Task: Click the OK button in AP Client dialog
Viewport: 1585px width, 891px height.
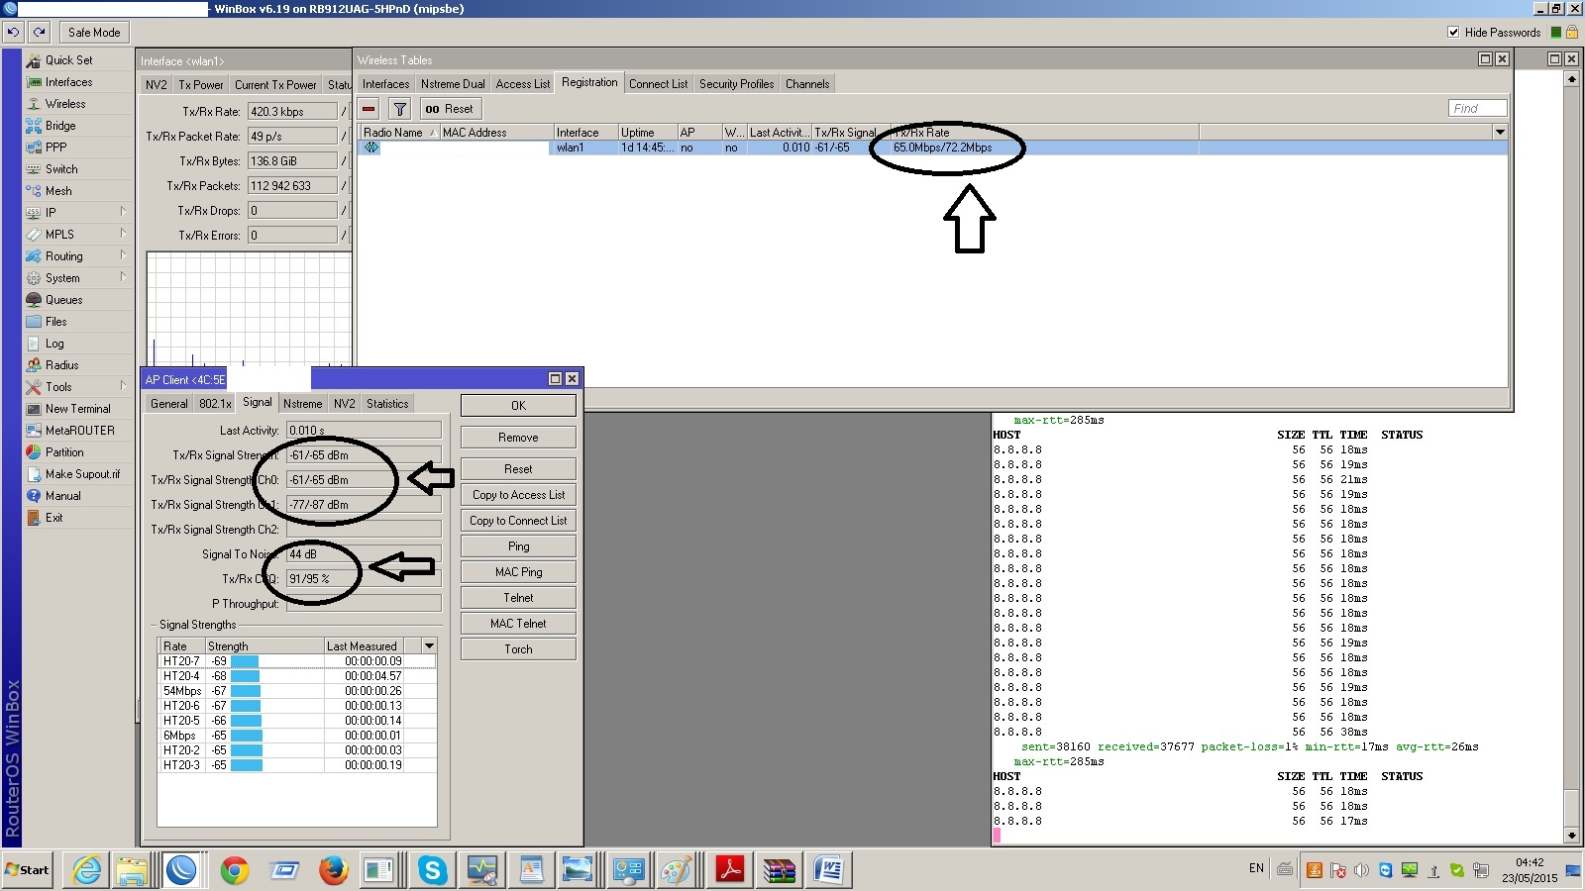Action: click(518, 406)
